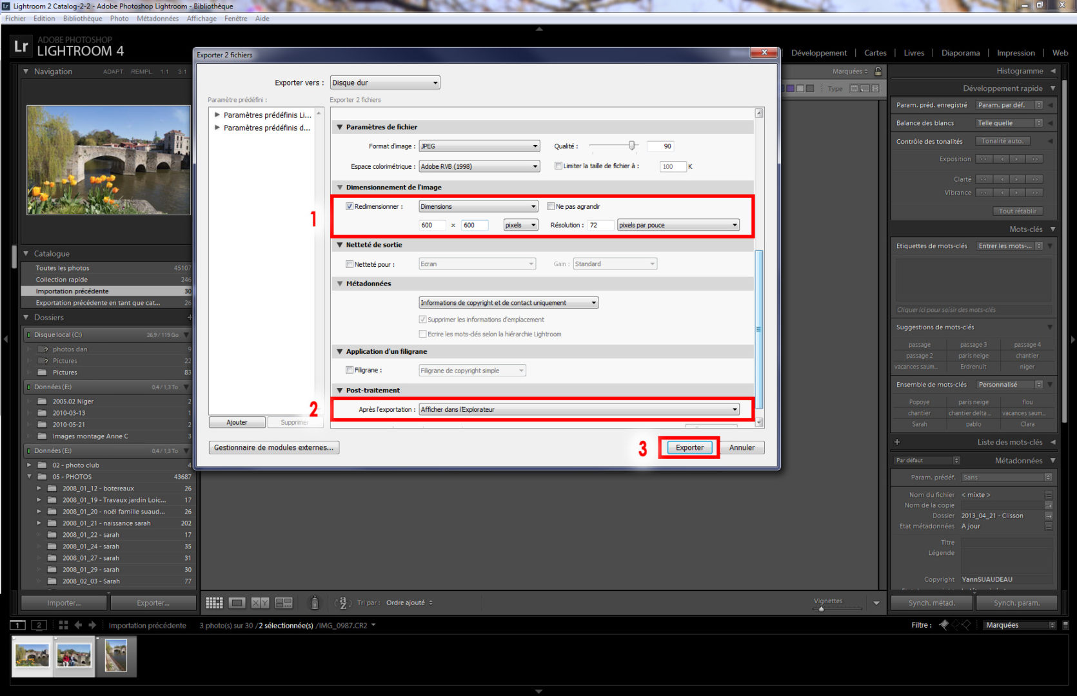Open the 2005.02 Niger folder

tap(108, 401)
